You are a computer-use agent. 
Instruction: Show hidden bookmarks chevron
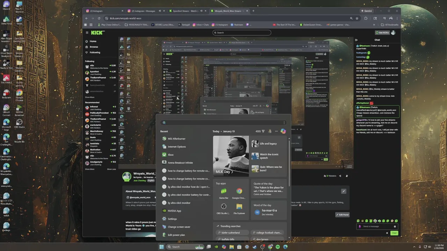click(374, 25)
